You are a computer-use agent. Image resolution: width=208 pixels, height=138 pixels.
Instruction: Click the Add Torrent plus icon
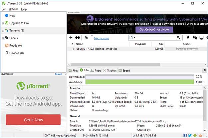[x=71, y=38]
